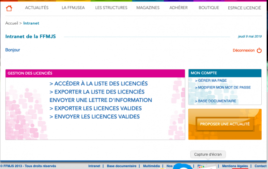Open the LA FFMJSEA menu

coord(73,8)
